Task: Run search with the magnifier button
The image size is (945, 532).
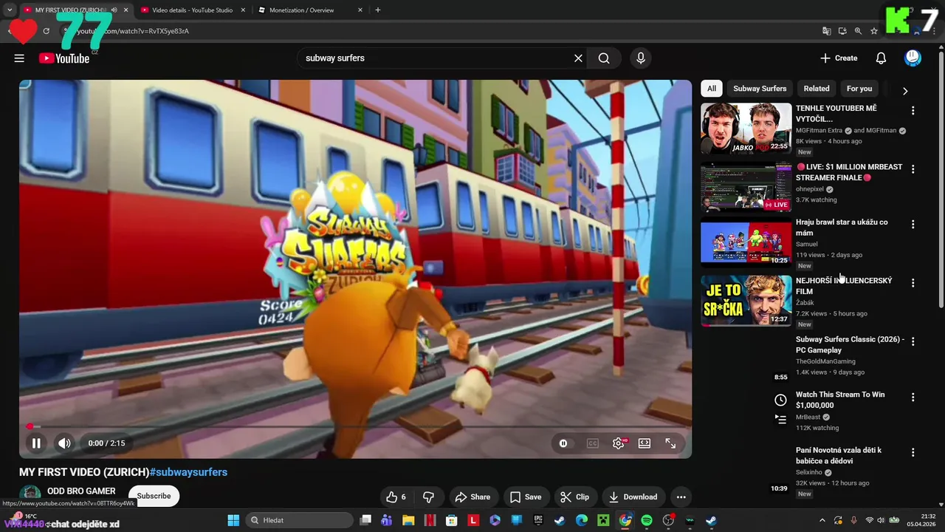Action: pyautogui.click(x=604, y=58)
